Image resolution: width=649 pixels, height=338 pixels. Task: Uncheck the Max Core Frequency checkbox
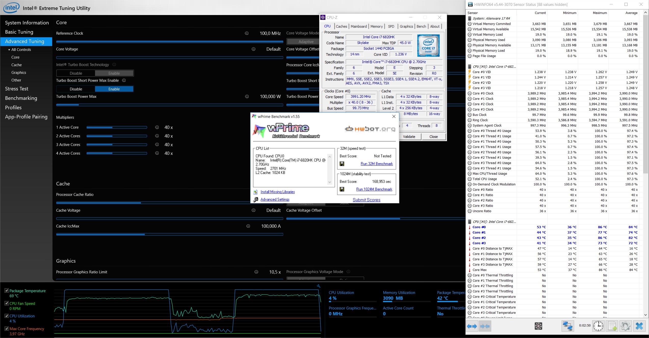coord(7,329)
